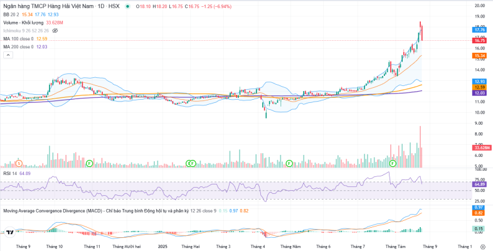Click the orange S split marker
The image size is (493, 251).
[19, 163]
